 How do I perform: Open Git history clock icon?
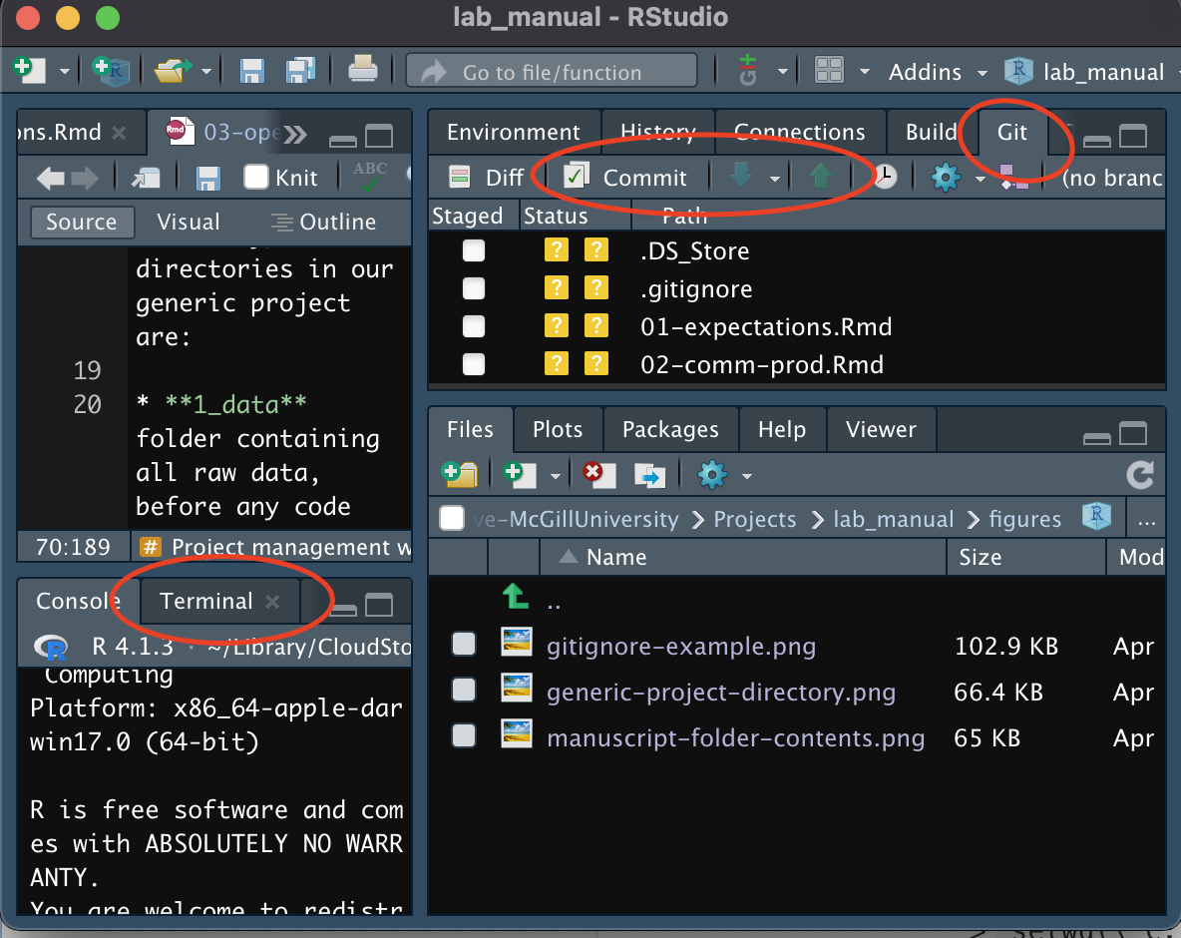[884, 177]
